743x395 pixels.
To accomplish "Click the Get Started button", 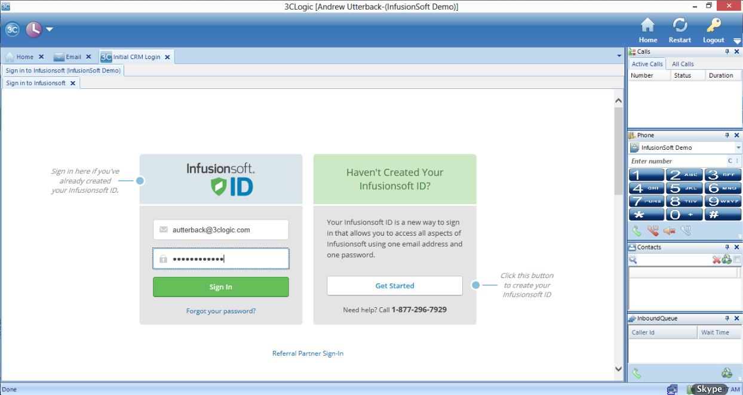I will click(x=395, y=286).
